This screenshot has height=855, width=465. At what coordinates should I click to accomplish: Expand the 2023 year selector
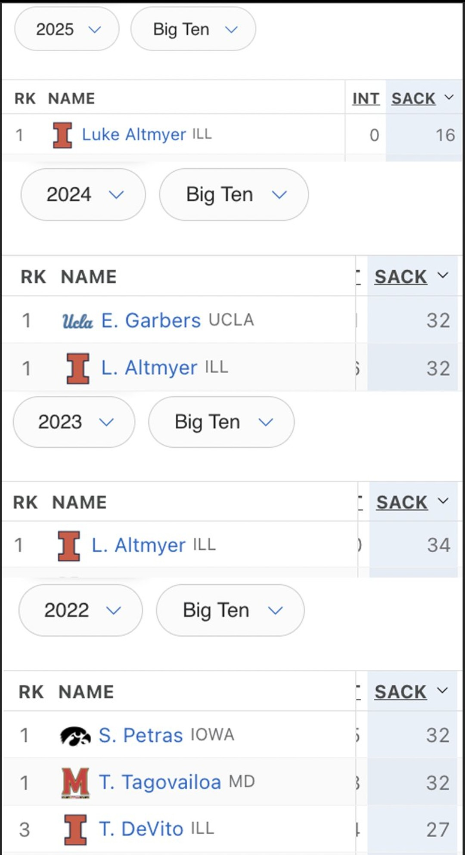(74, 422)
